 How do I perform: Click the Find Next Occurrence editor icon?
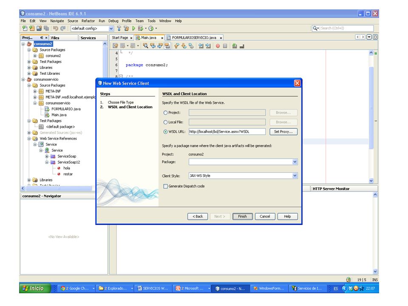(160, 46)
